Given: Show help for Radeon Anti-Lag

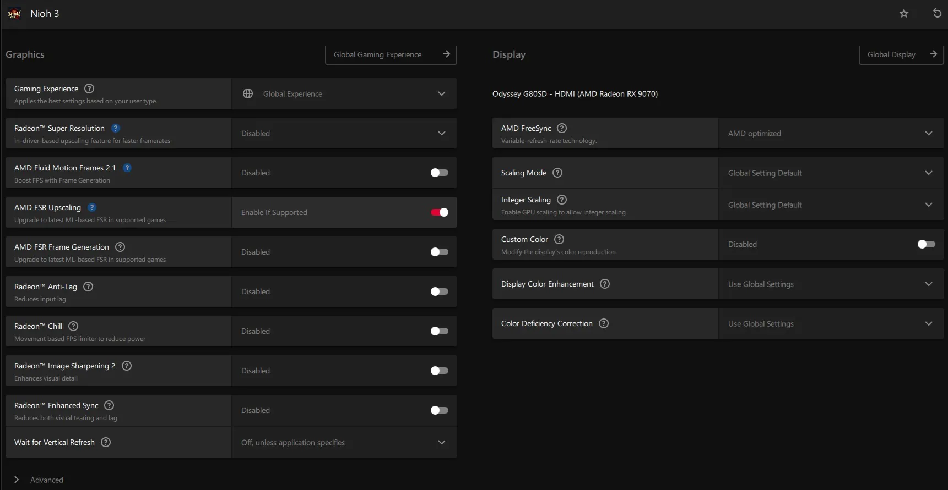Looking at the screenshot, I should click(x=88, y=287).
